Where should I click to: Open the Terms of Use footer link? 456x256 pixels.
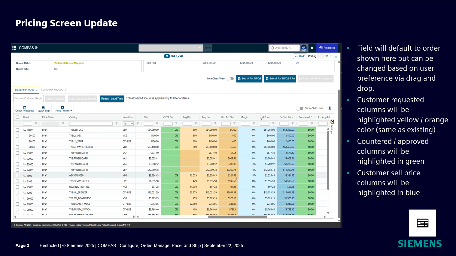point(88,225)
